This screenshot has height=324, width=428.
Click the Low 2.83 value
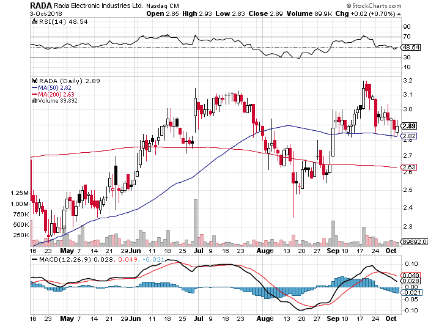(230, 13)
